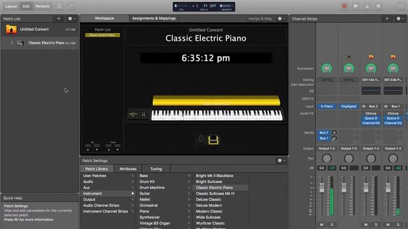Open E-Piano channel Setting menu
The width and height of the screenshot is (408, 229).
pyautogui.click(x=326, y=80)
